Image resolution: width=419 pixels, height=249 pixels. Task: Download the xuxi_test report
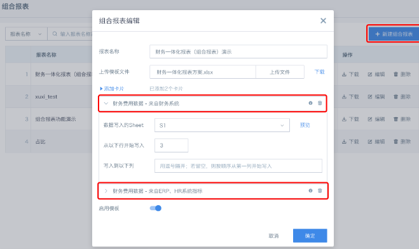(350, 97)
